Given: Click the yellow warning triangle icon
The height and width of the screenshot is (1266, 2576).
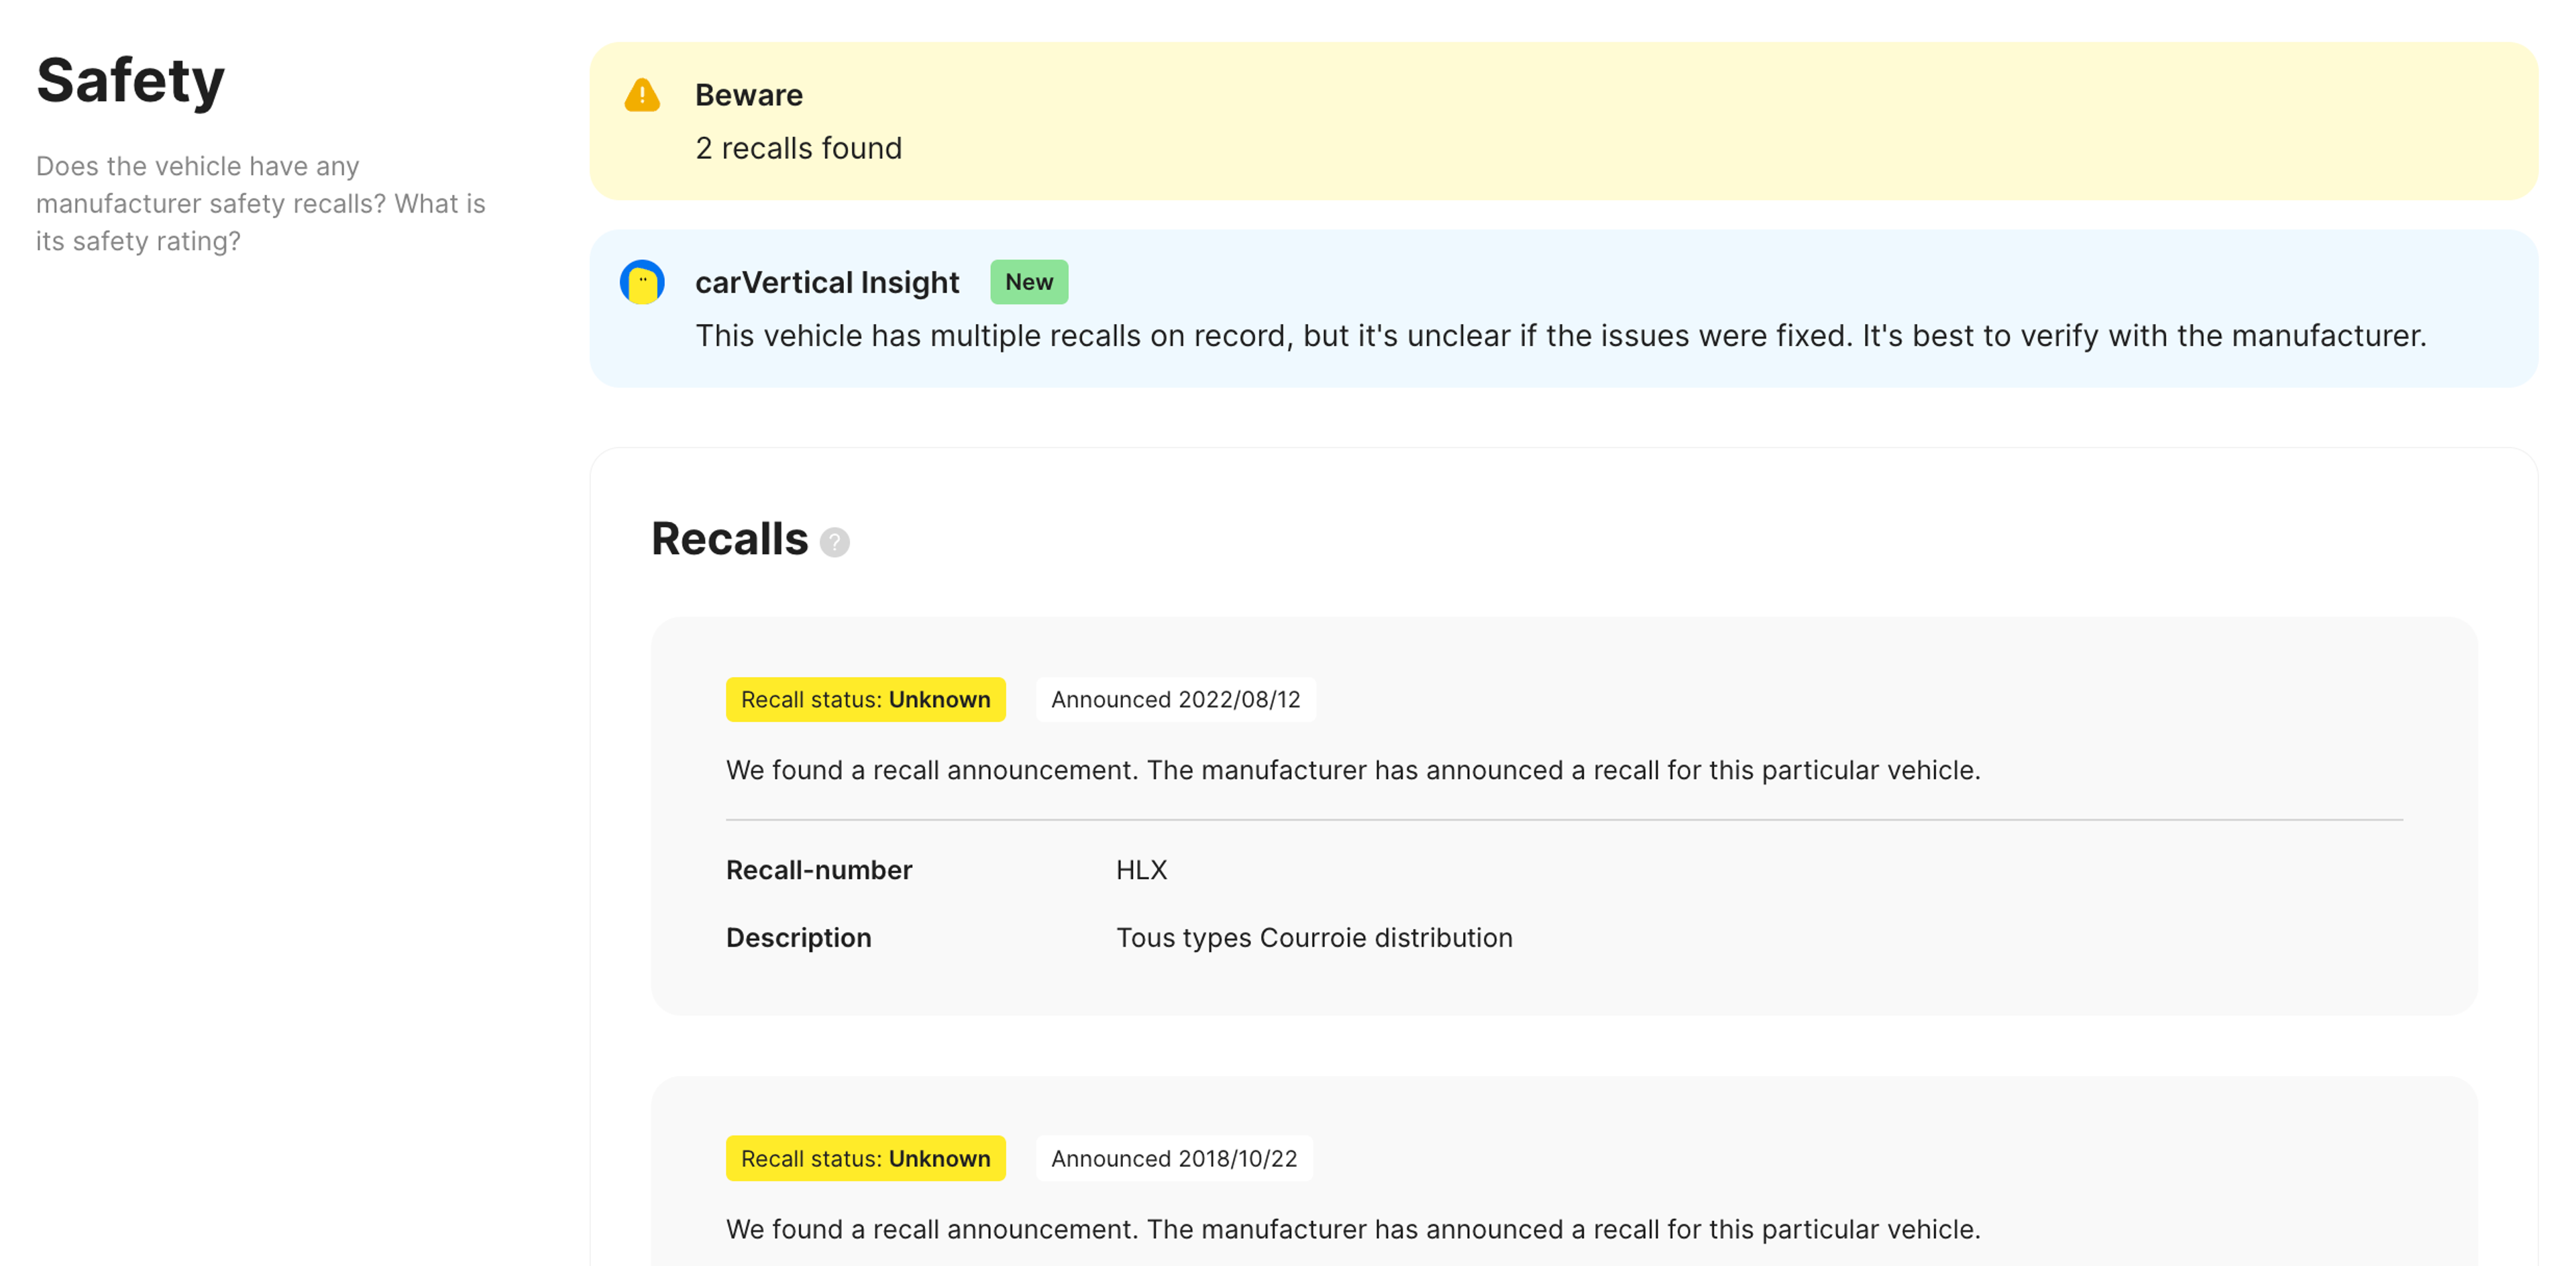Looking at the screenshot, I should click(641, 96).
